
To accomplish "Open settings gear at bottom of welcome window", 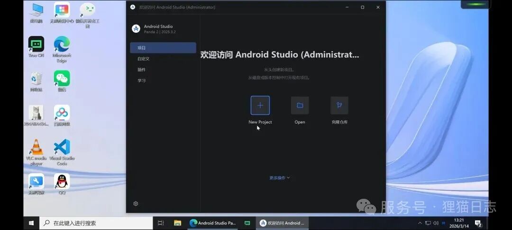I will pyautogui.click(x=136, y=203).
